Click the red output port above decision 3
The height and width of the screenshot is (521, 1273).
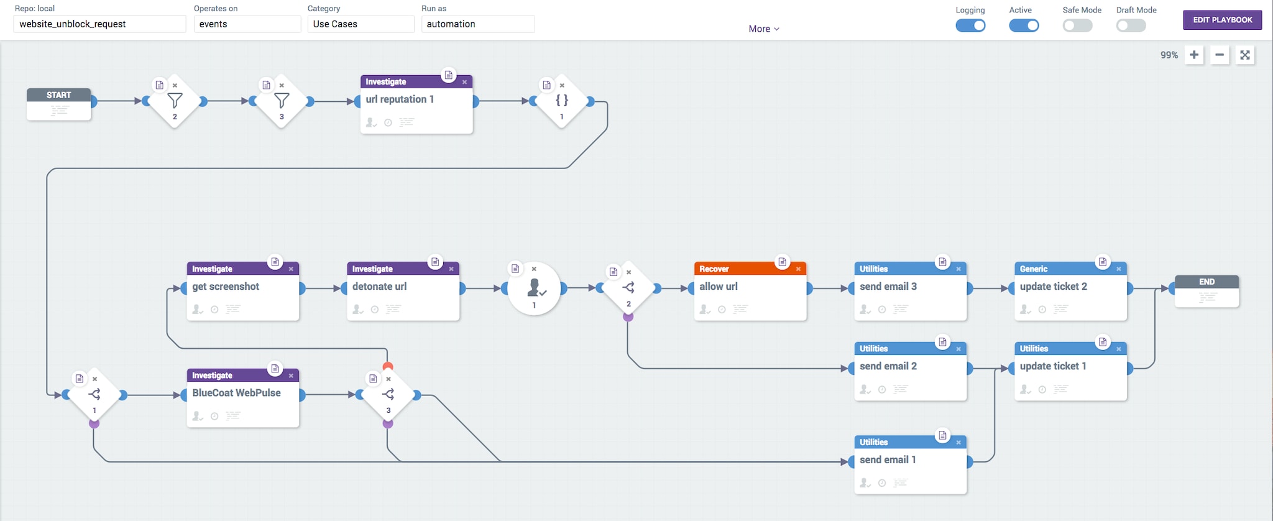coord(388,366)
